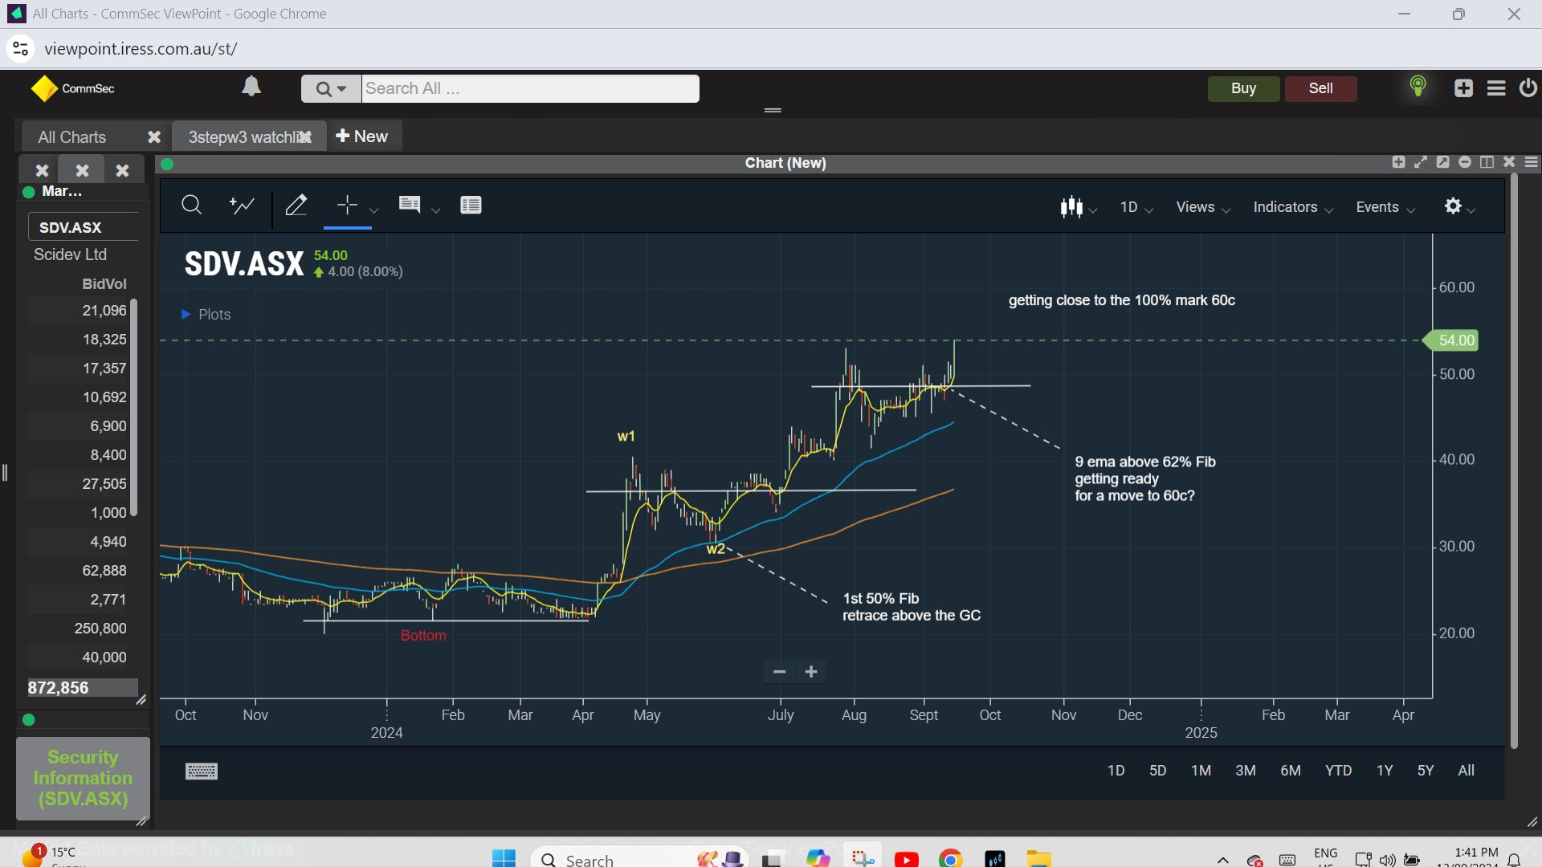Click the BidVol list scrollbar
The width and height of the screenshot is (1542, 867).
134,408
